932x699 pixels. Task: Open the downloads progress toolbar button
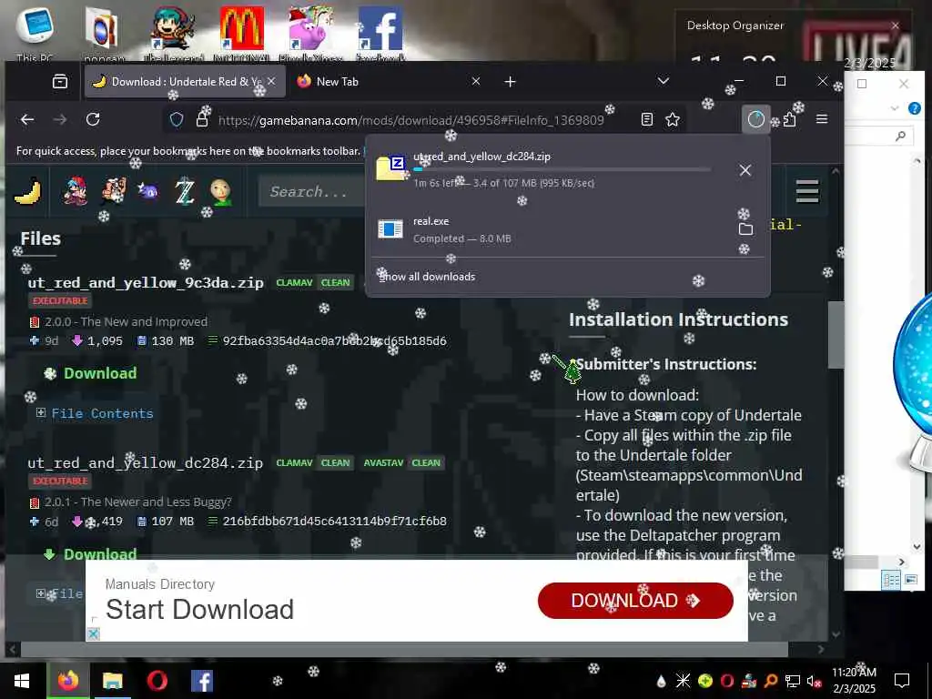click(755, 119)
